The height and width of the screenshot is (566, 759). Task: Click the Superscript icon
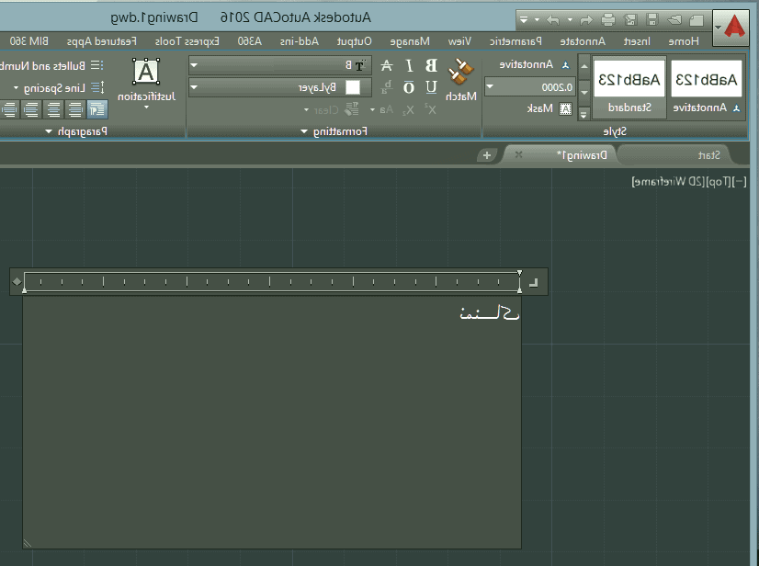(430, 109)
